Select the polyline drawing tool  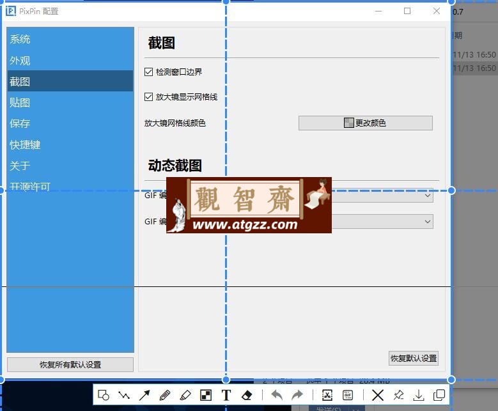(124, 396)
